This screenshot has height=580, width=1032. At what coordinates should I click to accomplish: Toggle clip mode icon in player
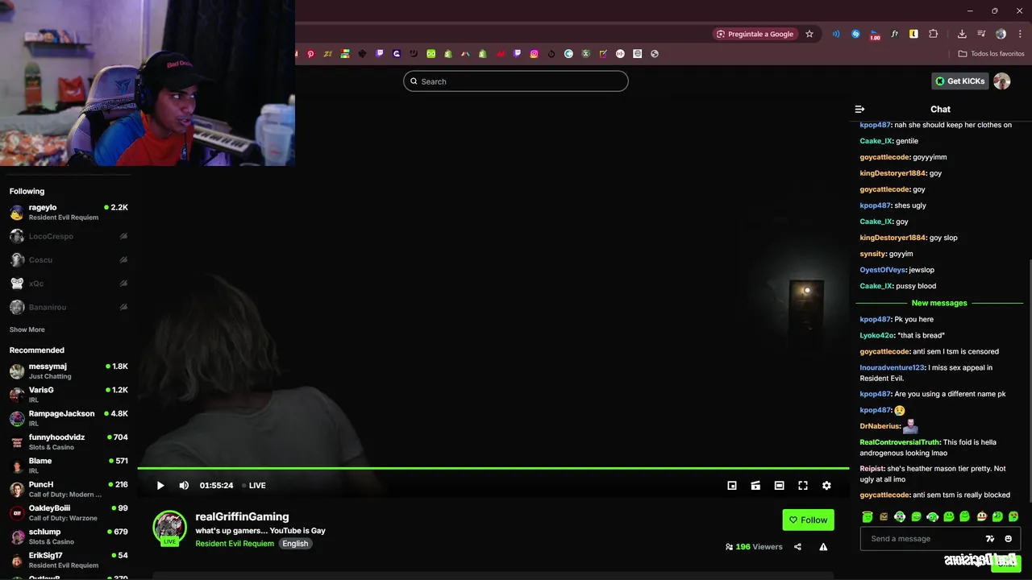(755, 486)
